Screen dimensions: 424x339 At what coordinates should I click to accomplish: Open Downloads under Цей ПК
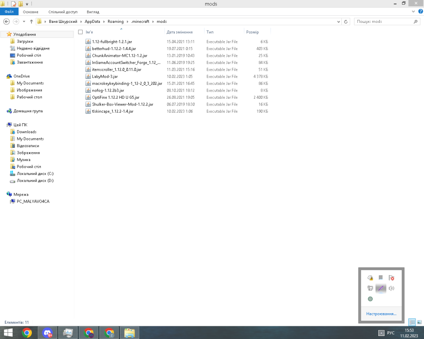tap(26, 132)
